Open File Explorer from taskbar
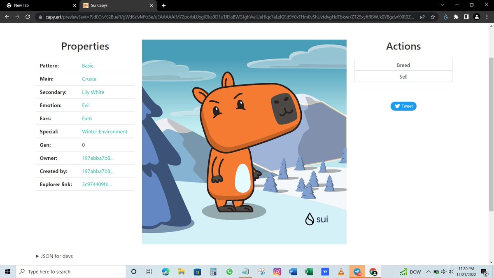This screenshot has height=278, width=494. pos(181,272)
